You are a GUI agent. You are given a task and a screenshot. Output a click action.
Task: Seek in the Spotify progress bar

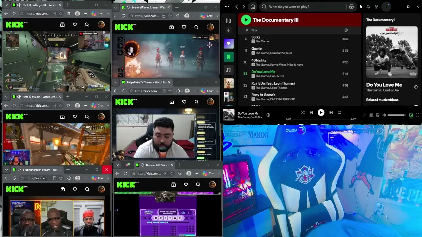point(321,119)
